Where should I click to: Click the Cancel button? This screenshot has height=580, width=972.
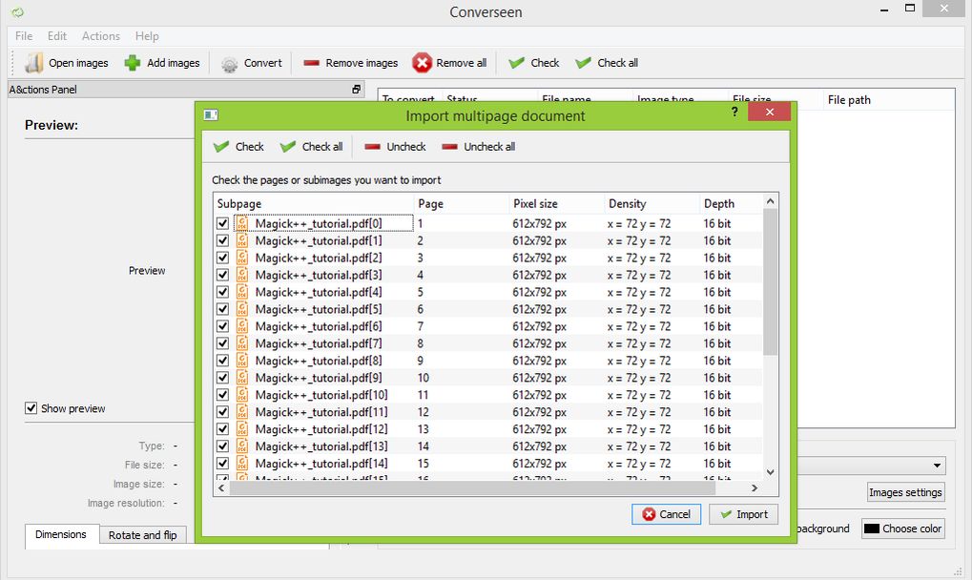click(667, 514)
